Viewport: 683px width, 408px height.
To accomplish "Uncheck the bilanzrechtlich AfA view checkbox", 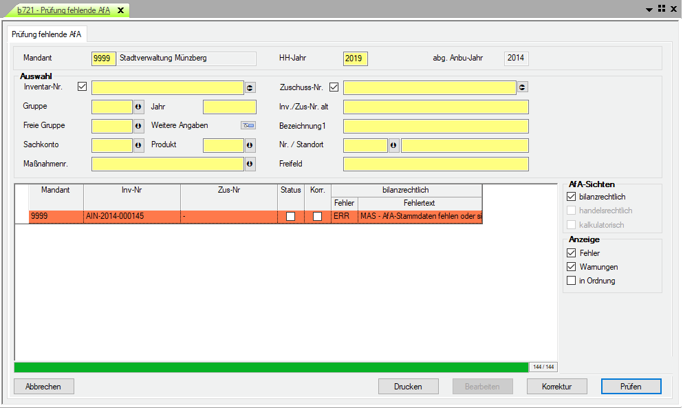I will 571,197.
